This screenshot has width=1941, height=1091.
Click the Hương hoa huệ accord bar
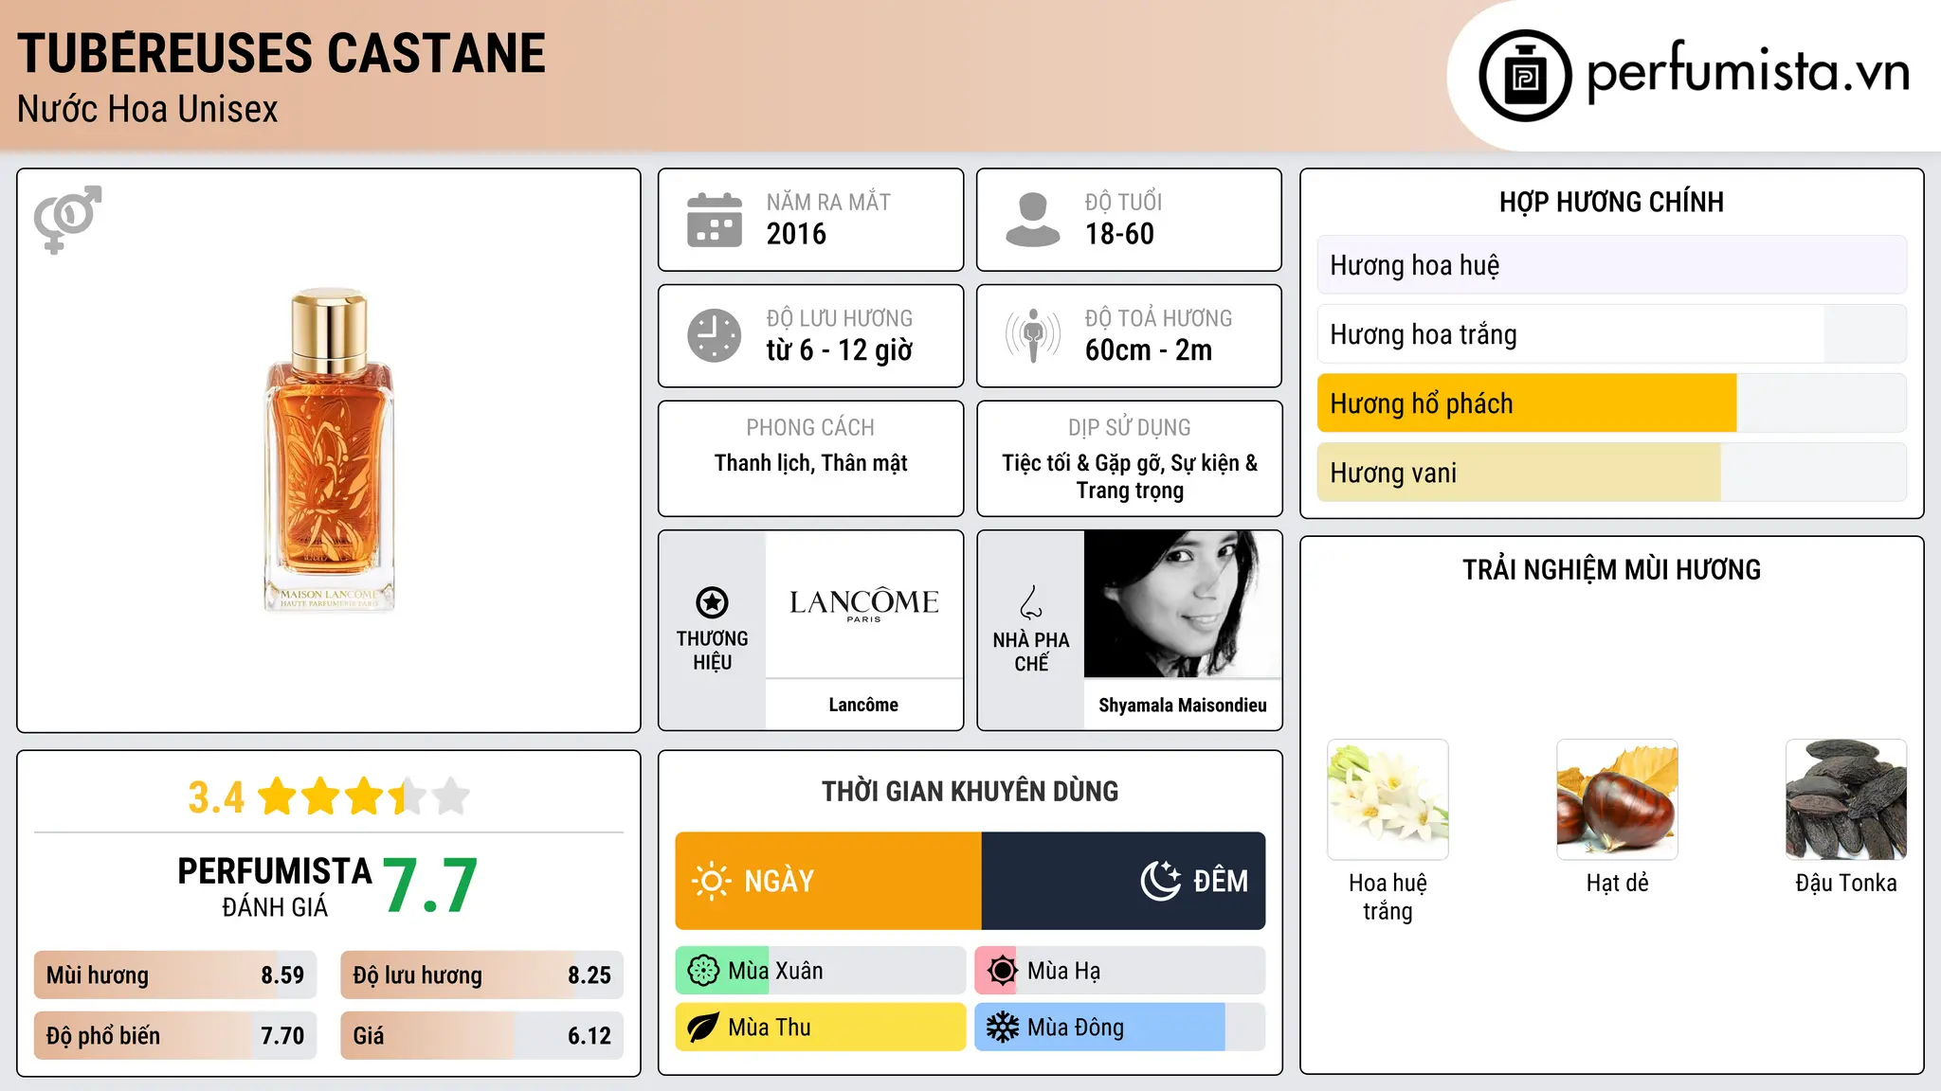(x=1612, y=265)
